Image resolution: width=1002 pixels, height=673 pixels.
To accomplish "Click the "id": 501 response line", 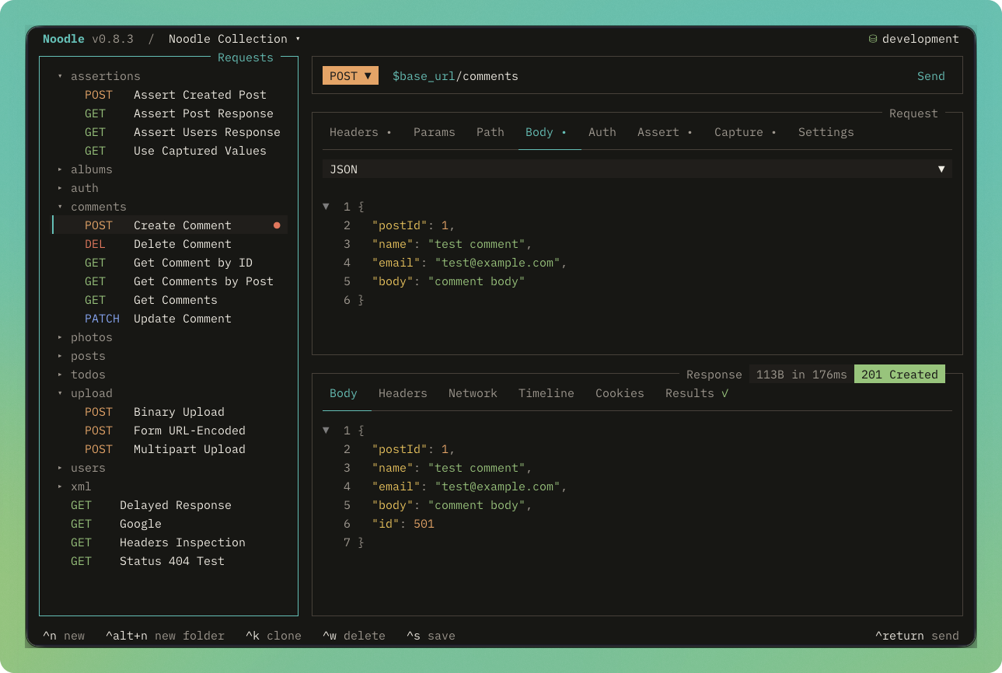I will tap(403, 524).
